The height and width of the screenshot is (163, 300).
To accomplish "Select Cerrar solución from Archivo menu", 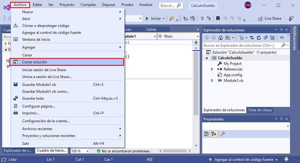I will (x=67, y=62).
